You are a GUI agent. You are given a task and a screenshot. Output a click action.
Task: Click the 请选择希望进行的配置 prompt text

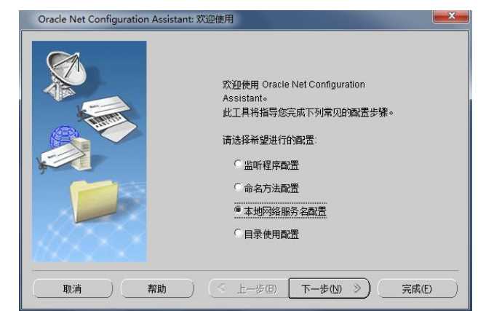click(x=269, y=140)
